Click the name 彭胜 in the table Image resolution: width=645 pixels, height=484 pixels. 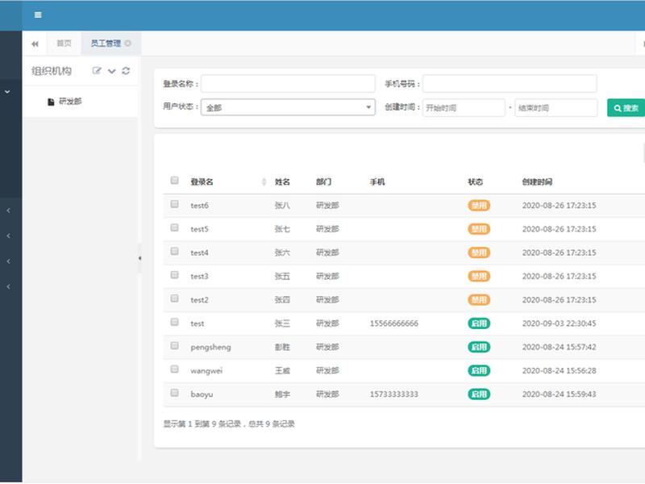[x=282, y=347]
